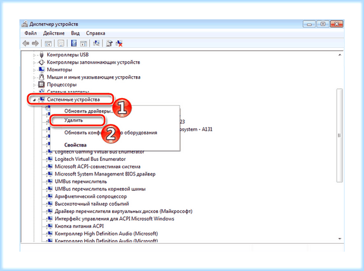Select Logitech Virtual Bus Enumerator device

coord(90,159)
